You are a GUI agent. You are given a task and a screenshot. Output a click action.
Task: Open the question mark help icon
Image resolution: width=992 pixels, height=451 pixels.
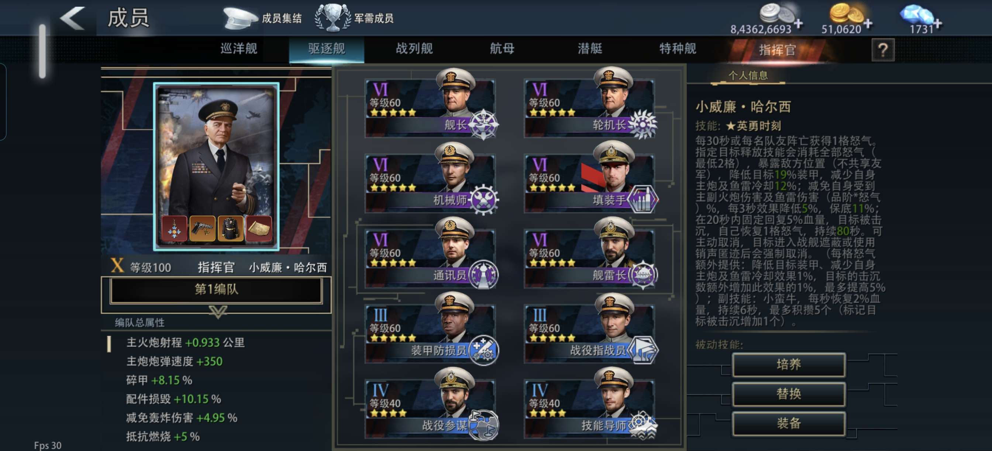883,50
